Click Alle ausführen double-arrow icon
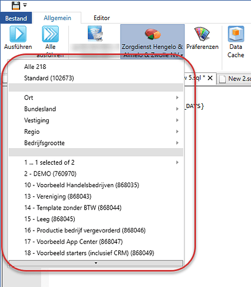This screenshot has height=287, width=251. 50,34
